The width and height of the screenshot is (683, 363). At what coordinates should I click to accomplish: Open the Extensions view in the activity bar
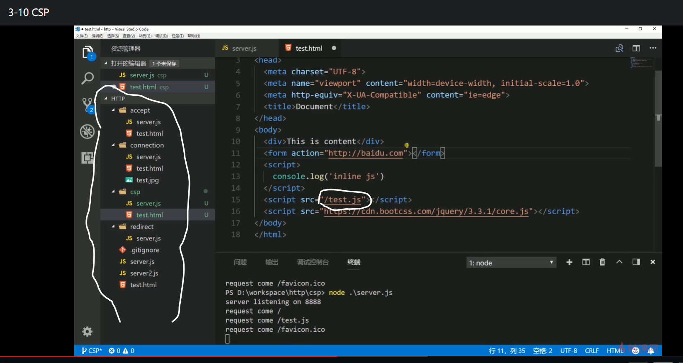(87, 158)
